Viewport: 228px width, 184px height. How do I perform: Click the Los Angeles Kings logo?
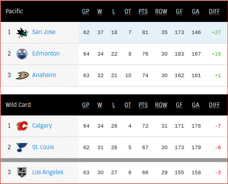(x=22, y=172)
